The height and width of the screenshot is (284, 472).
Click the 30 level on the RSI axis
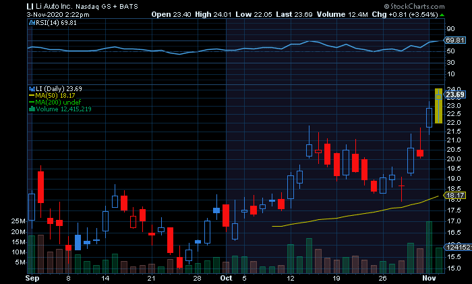click(x=450, y=63)
